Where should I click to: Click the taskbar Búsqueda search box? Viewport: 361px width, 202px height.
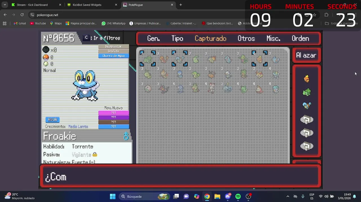click(144, 196)
